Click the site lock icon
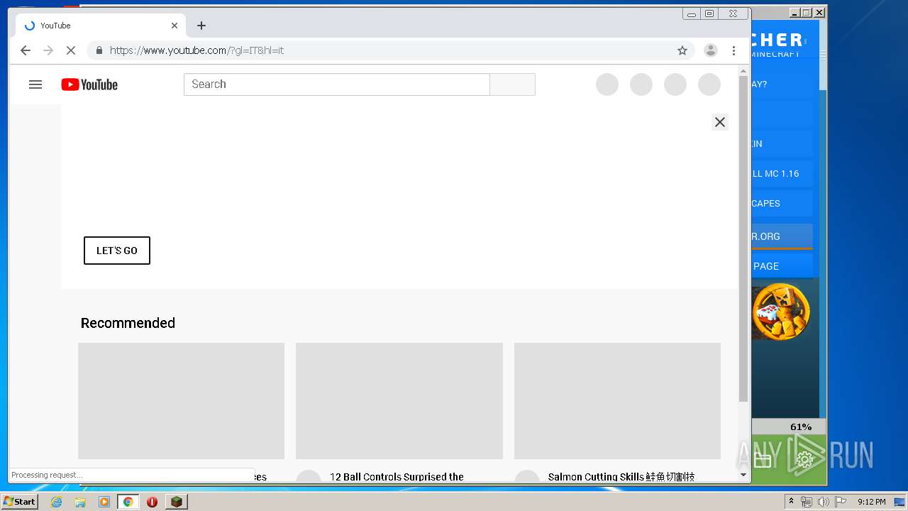 [x=99, y=50]
